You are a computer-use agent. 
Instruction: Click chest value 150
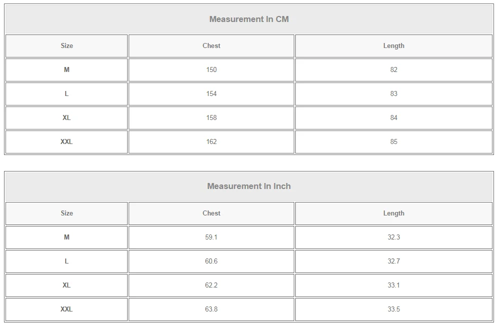pos(211,69)
